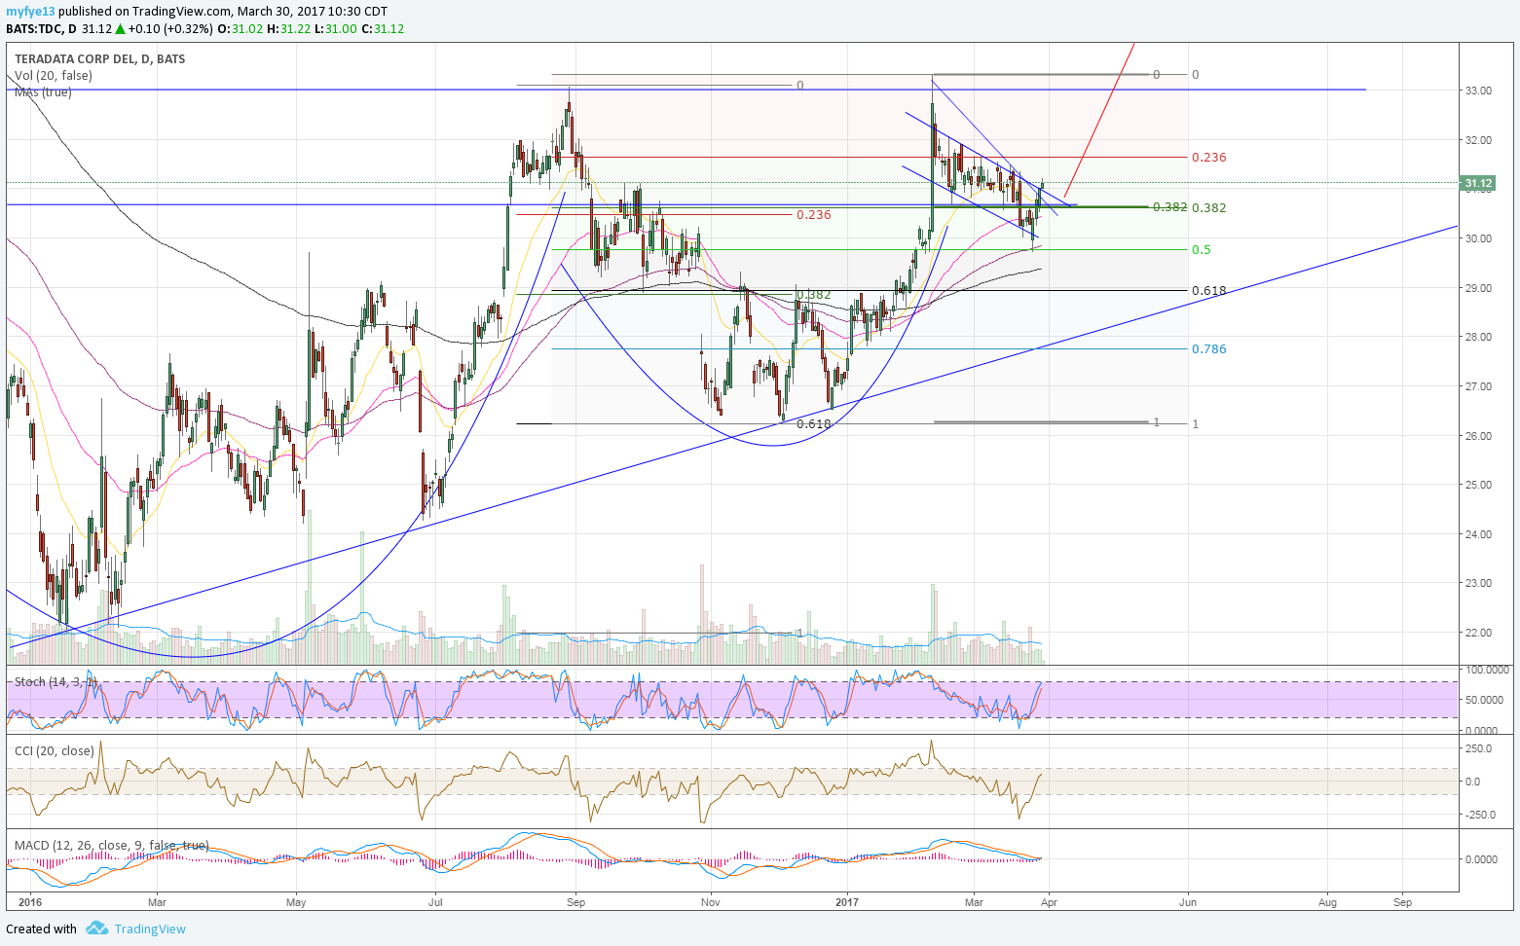Click the 50.0000 Stoch scale label
Screen dimensions: 1520x946
click(x=1487, y=700)
